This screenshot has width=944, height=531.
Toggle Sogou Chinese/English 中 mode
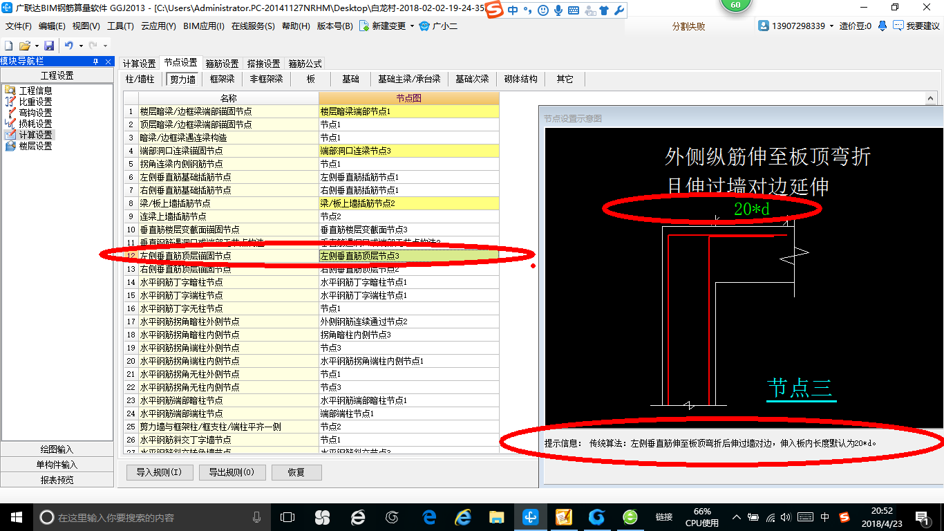pos(513,10)
